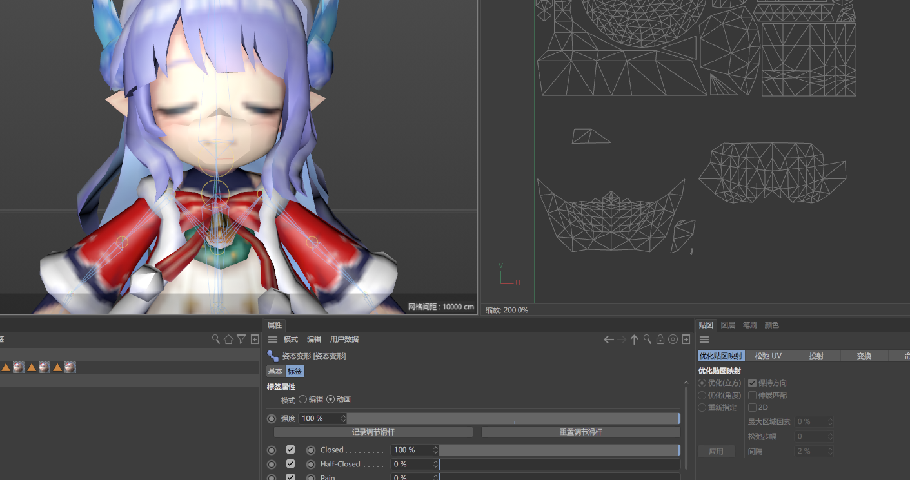This screenshot has width=910, height=480.
Task: Click the Closed value stepper arrows
Action: pyautogui.click(x=435, y=450)
